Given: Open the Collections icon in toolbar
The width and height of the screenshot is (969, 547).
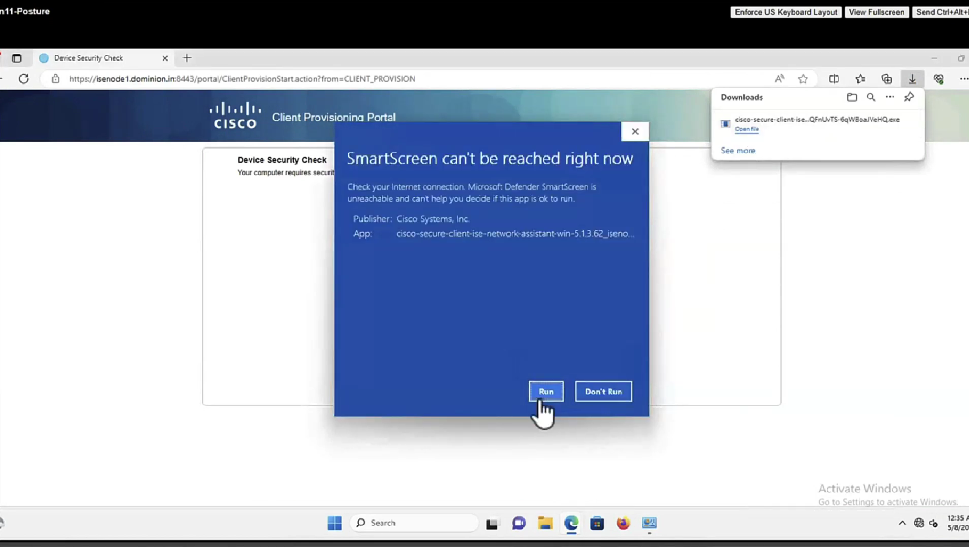Looking at the screenshot, I should pos(886,79).
